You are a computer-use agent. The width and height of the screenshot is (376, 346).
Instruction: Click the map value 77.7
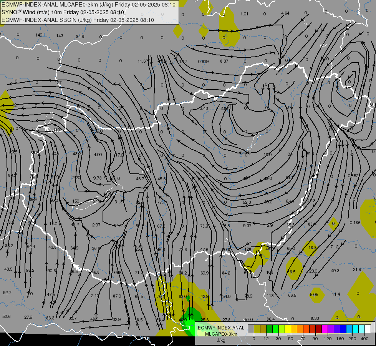pyautogui.click(x=161, y=202)
